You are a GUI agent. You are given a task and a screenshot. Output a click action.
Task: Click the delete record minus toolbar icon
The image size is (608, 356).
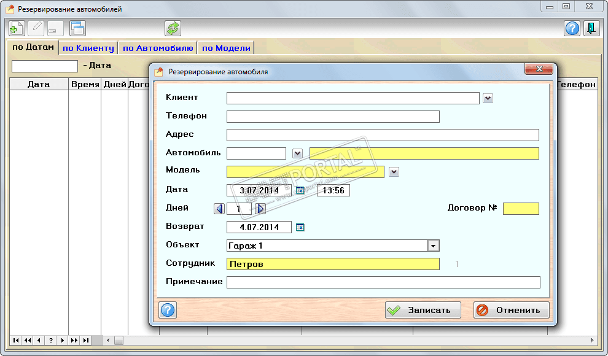pos(55,28)
